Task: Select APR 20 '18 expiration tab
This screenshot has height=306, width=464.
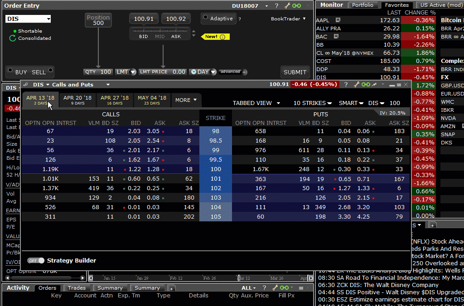Action: point(77,100)
